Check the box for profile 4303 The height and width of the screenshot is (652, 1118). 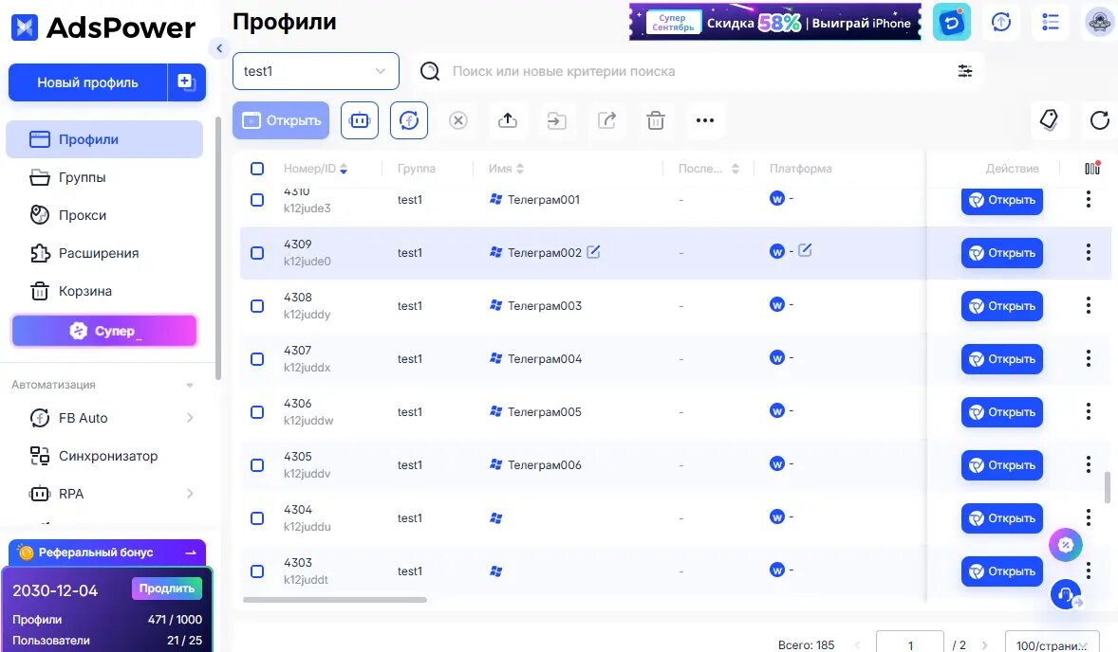click(257, 570)
